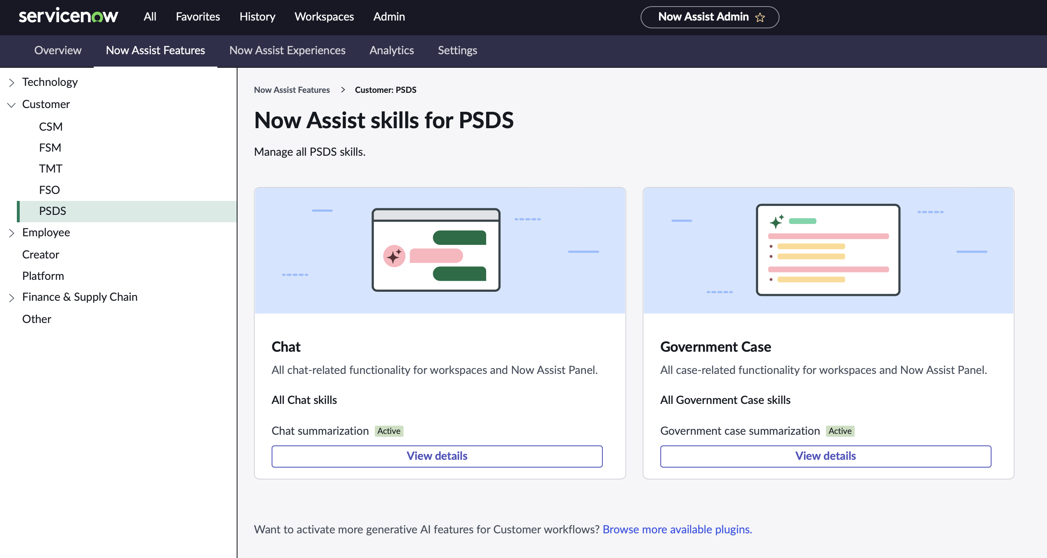The image size is (1047, 558).
Task: Follow Browse more available plugins link
Action: click(677, 529)
